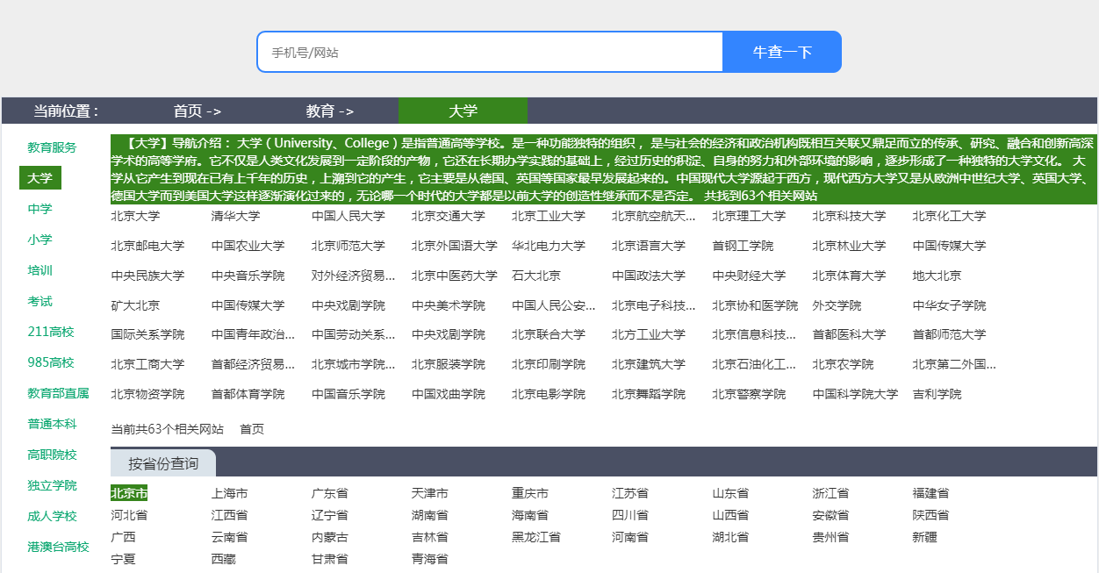Visit 中国政法大学 link

[648, 276]
